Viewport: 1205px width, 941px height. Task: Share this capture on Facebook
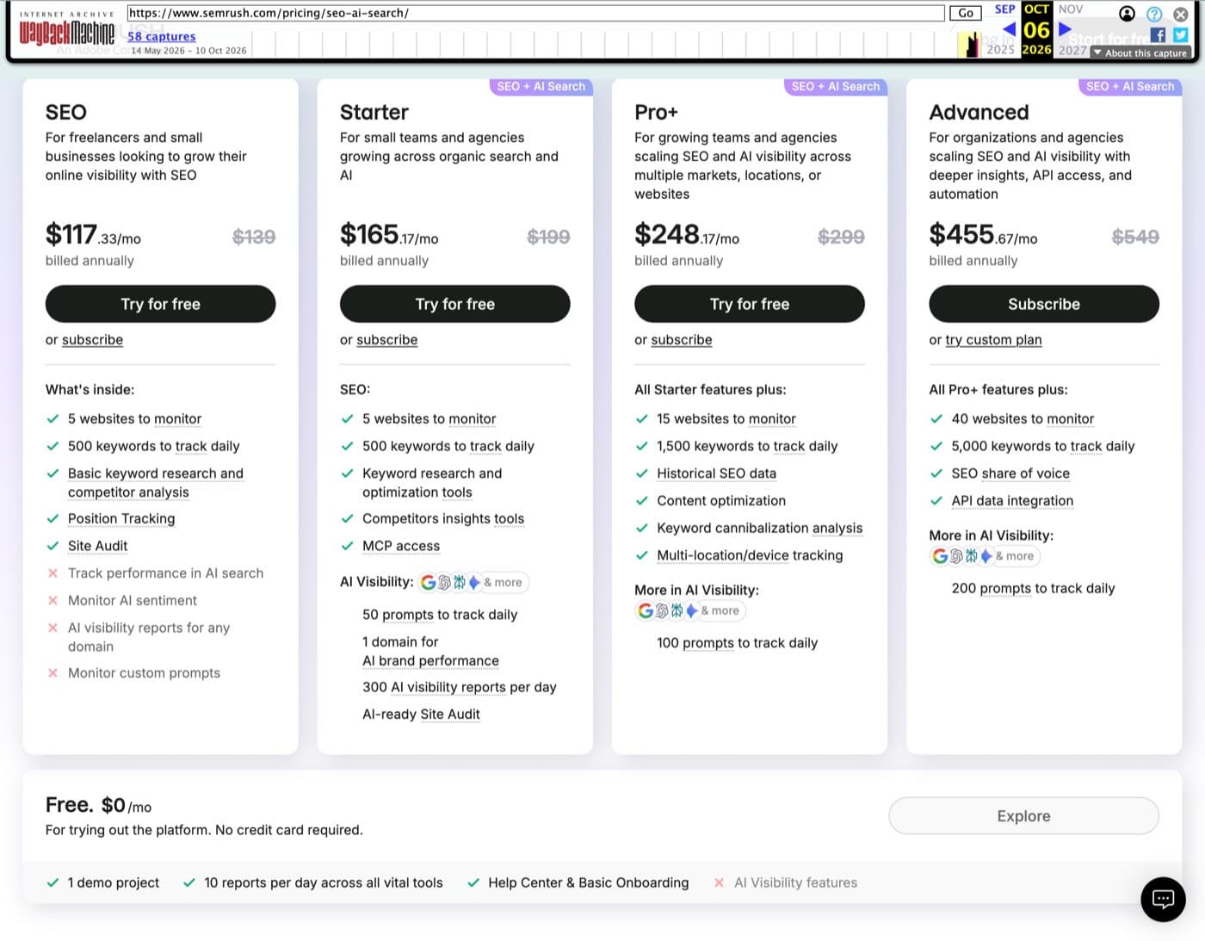pyautogui.click(x=1158, y=35)
